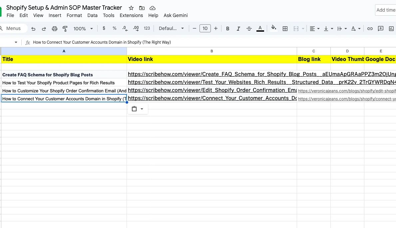Click the Undo arrow
This screenshot has height=228, width=396.
33,29
